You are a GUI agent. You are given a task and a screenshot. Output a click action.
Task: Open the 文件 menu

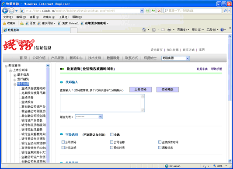click(x=8, y=17)
